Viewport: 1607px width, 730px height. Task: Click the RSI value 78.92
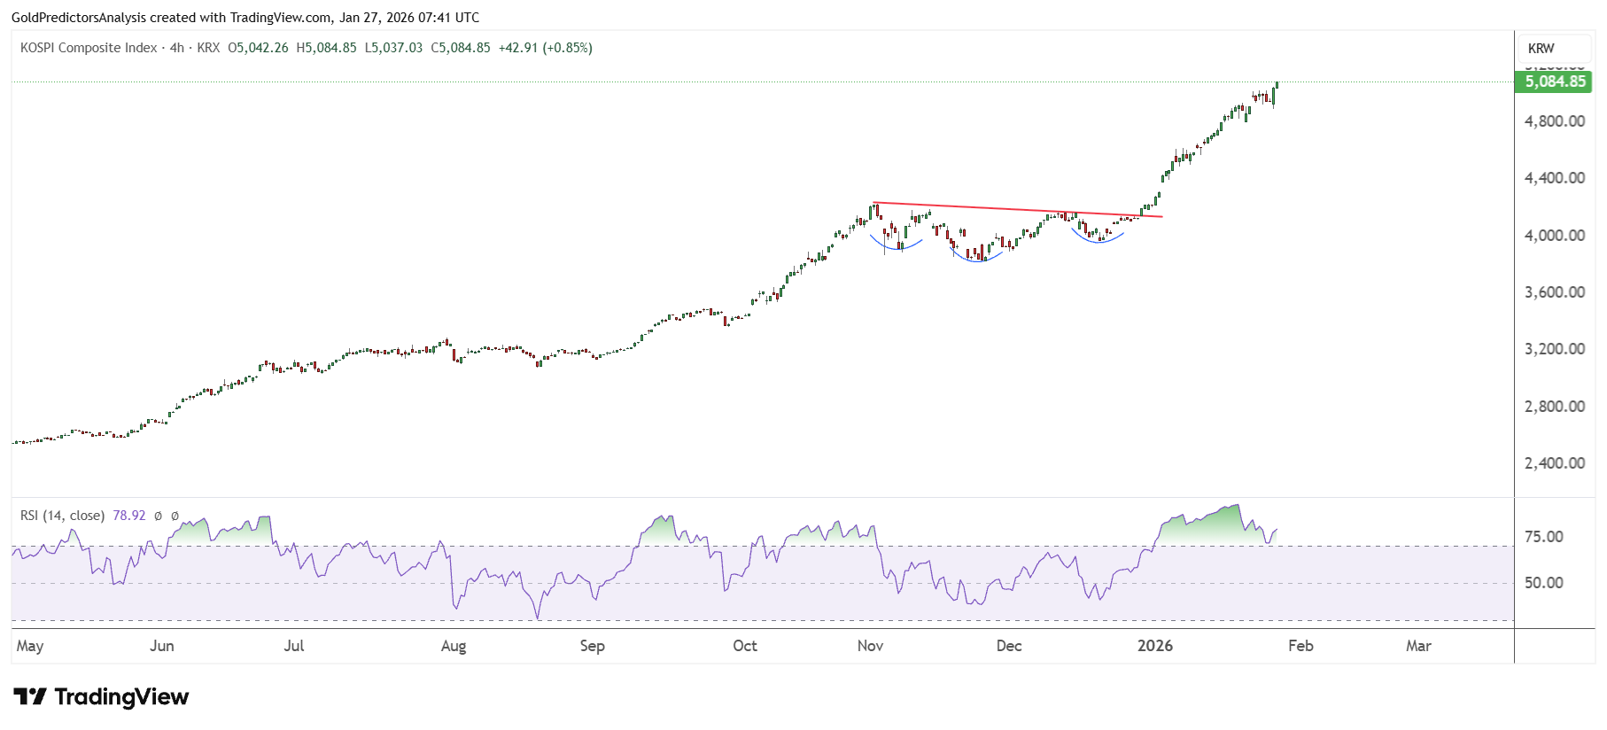(x=129, y=516)
